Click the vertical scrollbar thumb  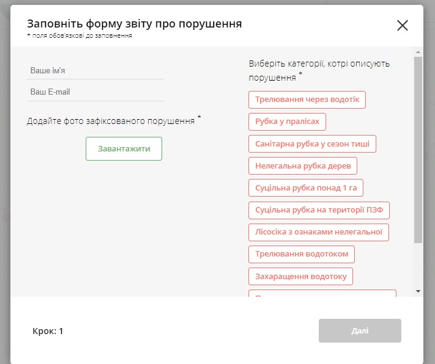(x=418, y=150)
